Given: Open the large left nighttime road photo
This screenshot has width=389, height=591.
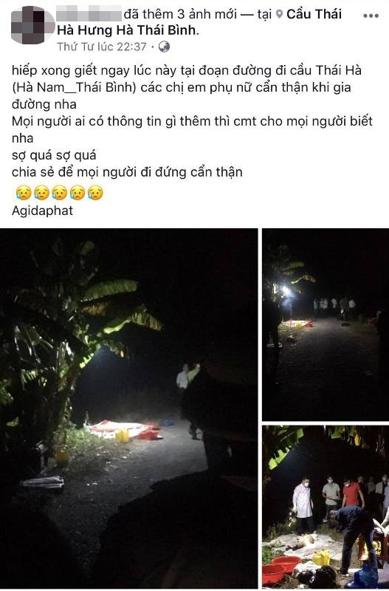Looking at the screenshot, I should tap(128, 409).
